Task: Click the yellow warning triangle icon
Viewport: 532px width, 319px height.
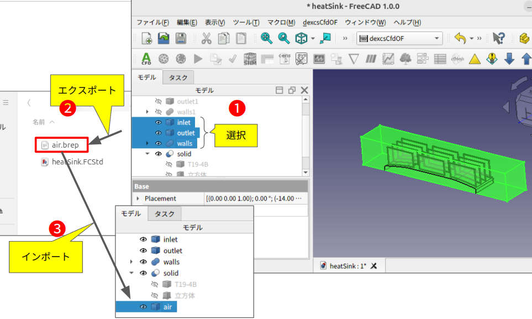Action: tap(475, 59)
